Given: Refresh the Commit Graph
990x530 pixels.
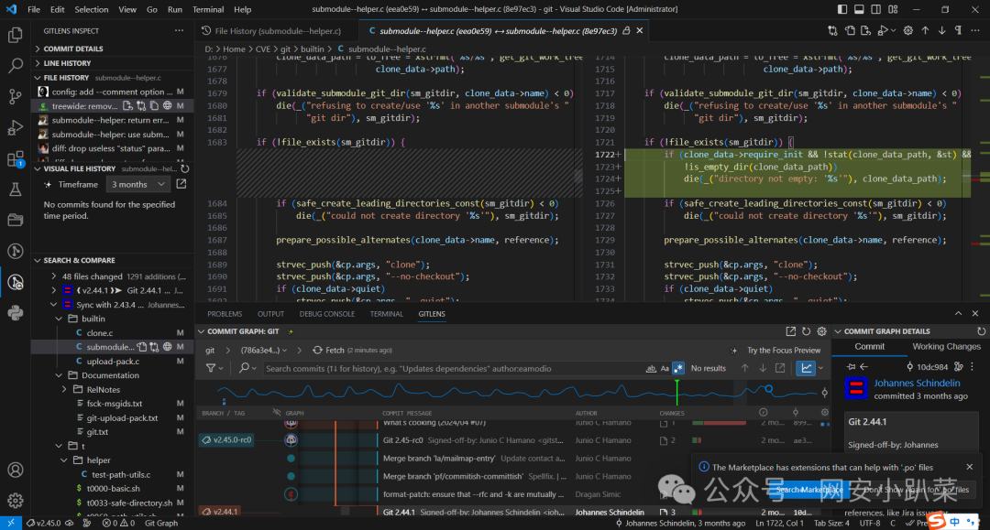Looking at the screenshot, I should tap(807, 330).
